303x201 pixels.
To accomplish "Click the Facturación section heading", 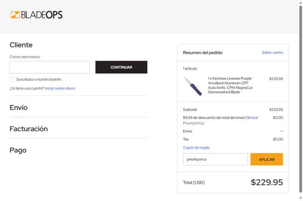I will (x=28, y=129).
